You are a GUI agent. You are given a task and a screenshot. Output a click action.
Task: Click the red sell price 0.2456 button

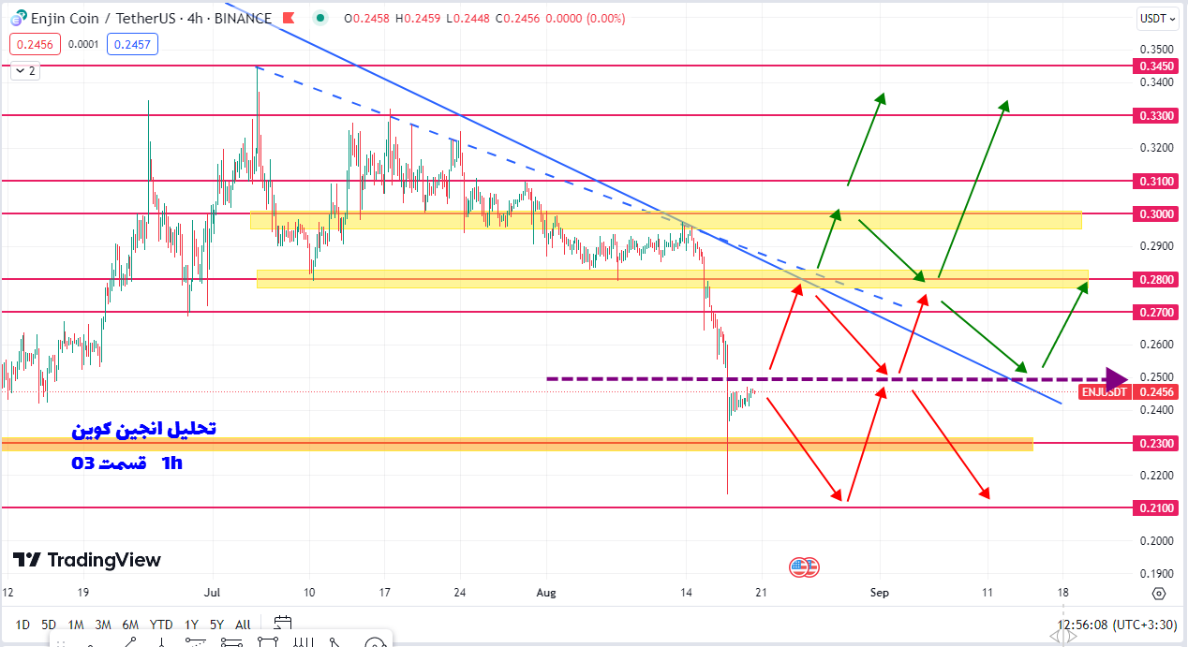(35, 44)
